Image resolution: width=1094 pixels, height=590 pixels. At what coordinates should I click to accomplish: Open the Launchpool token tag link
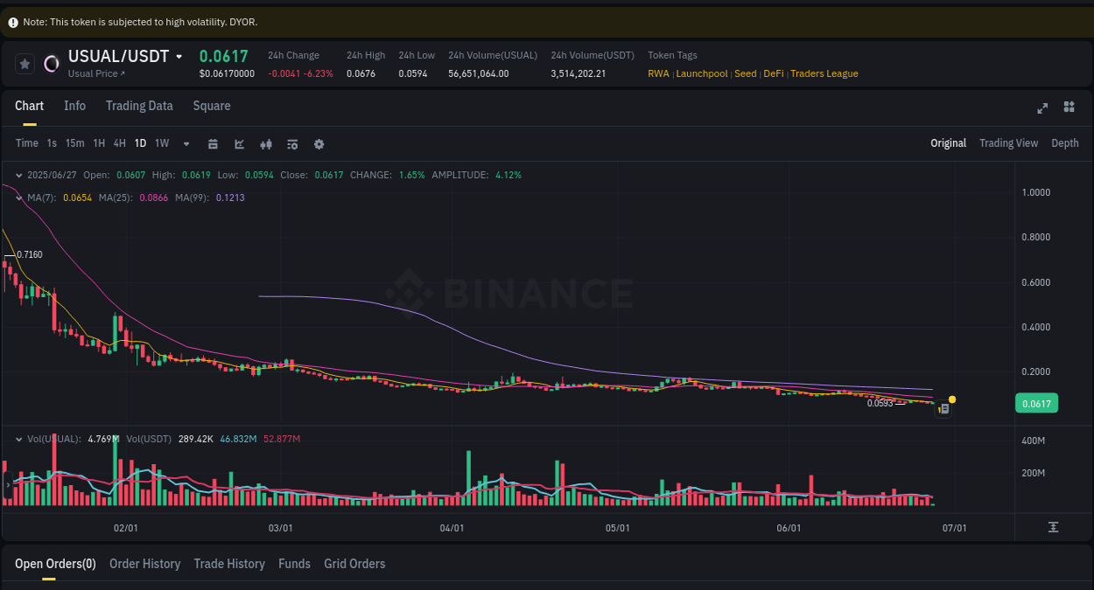702,73
